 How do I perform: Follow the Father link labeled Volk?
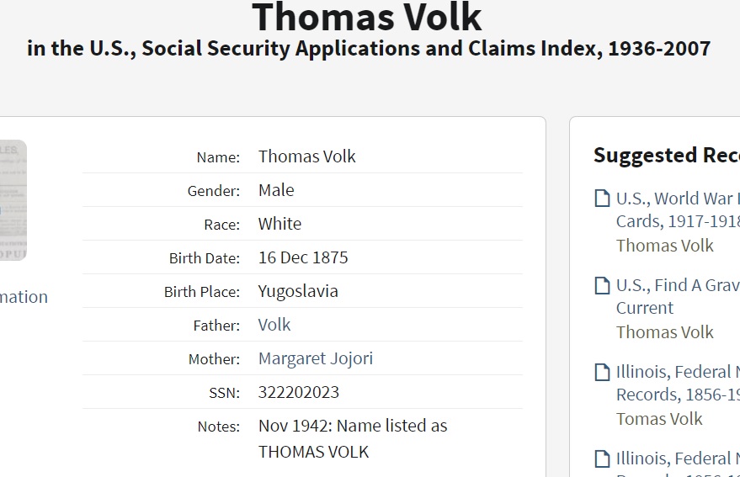click(274, 325)
